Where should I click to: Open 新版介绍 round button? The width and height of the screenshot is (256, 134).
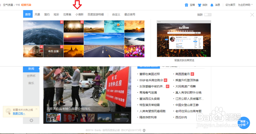point(244,123)
